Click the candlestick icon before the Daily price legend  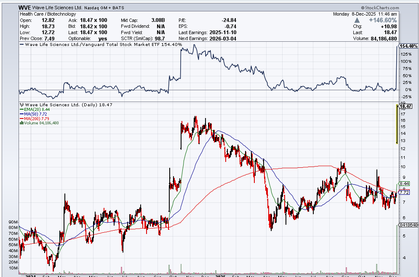(22, 105)
